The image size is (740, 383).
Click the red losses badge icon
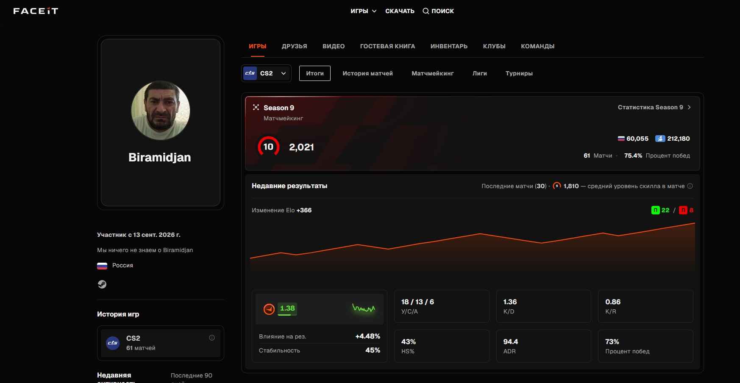pyautogui.click(x=683, y=210)
